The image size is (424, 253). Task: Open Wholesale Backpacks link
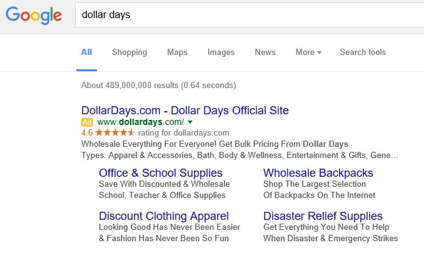pyautogui.click(x=318, y=173)
